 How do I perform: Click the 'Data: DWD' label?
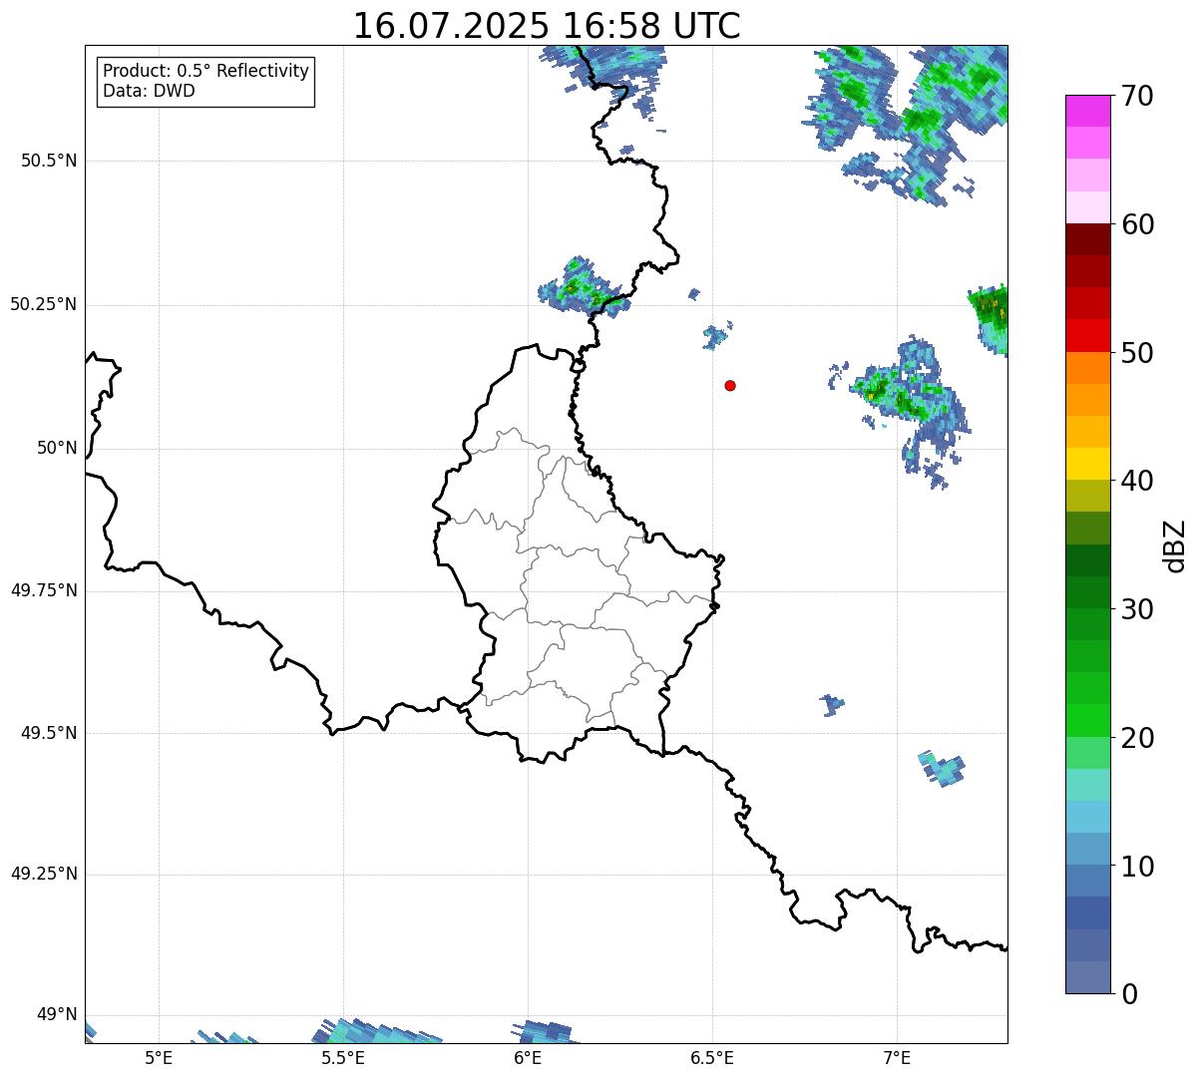[x=149, y=91]
